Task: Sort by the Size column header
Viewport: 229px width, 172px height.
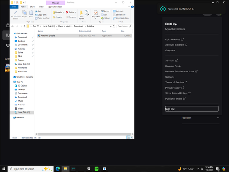Action: (x=123, y=31)
